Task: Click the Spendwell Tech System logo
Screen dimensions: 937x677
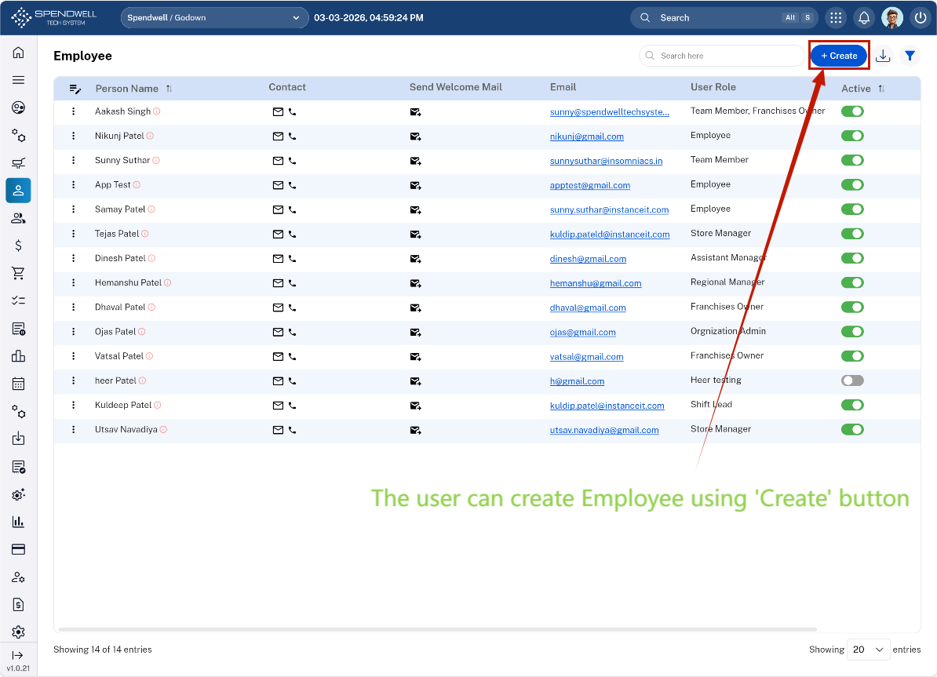Action: [x=54, y=18]
